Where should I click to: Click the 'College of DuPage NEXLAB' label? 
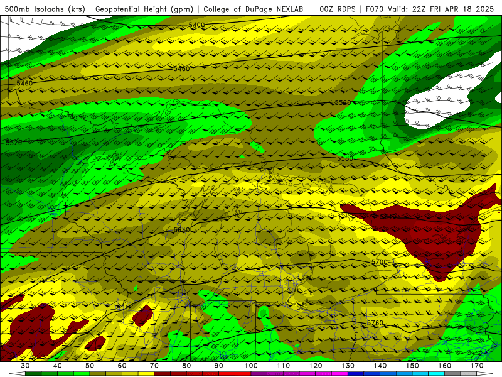tap(254, 9)
